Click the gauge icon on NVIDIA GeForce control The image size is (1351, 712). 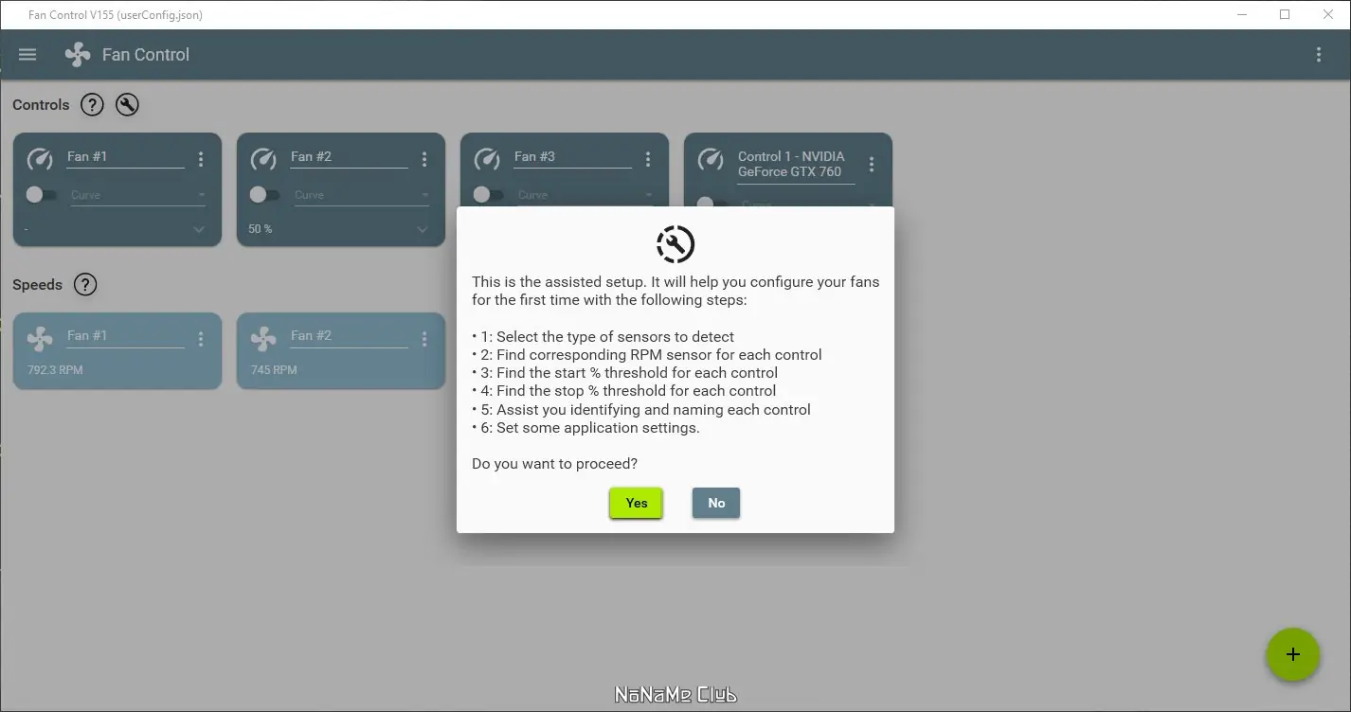(x=711, y=159)
